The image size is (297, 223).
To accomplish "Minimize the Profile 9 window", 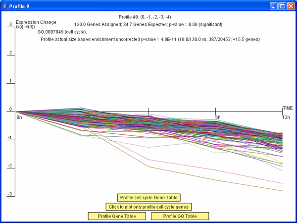I will tap(274, 6).
